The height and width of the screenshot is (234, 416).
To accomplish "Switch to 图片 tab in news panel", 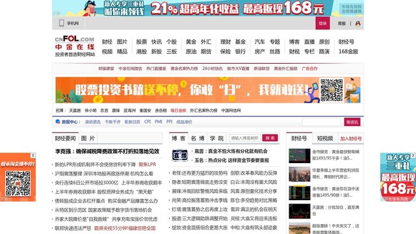I will pyautogui.click(x=88, y=138).
